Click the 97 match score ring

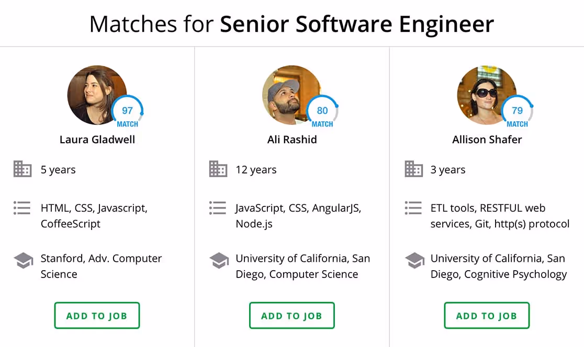(x=127, y=111)
